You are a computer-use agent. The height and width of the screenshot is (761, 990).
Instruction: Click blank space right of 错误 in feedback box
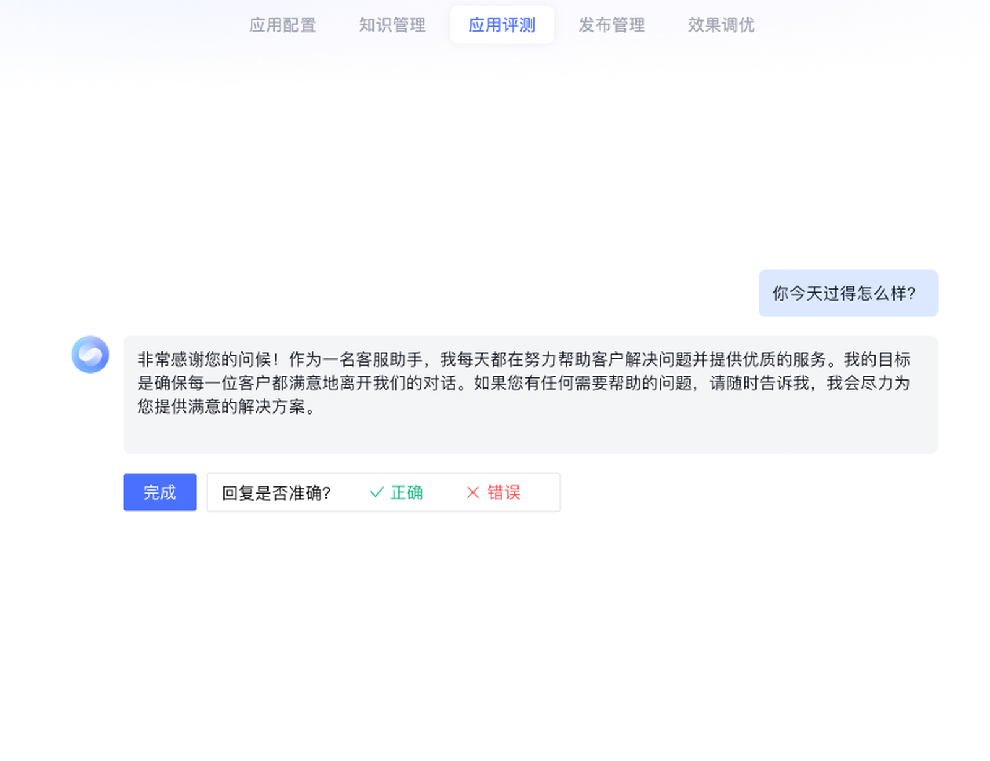coord(541,492)
